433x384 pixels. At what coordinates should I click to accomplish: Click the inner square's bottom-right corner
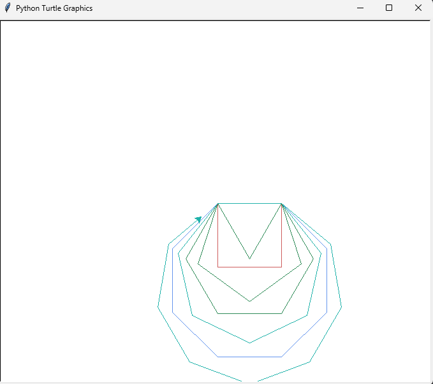click(281, 267)
